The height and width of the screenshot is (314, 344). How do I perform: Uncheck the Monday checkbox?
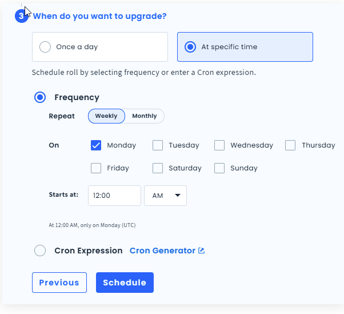tap(96, 145)
